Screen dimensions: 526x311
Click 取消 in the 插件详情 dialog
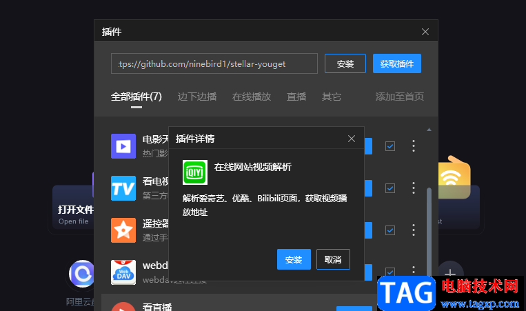333,259
